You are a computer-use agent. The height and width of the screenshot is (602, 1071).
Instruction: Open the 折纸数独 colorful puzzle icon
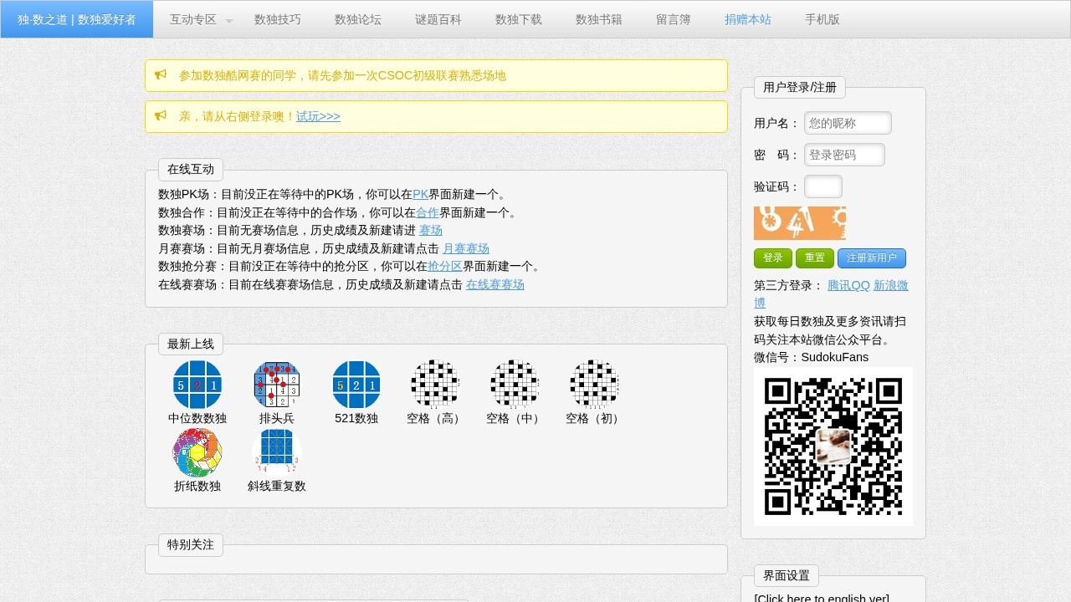(197, 452)
